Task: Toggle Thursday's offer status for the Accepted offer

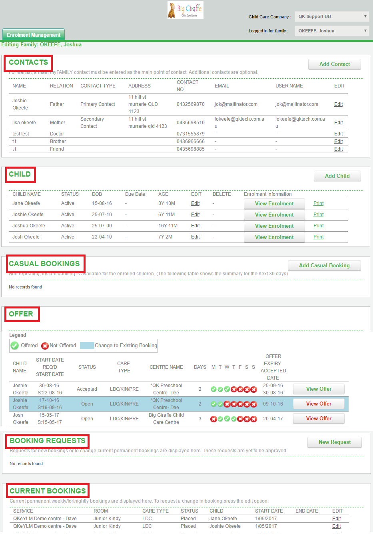Action: (x=233, y=389)
